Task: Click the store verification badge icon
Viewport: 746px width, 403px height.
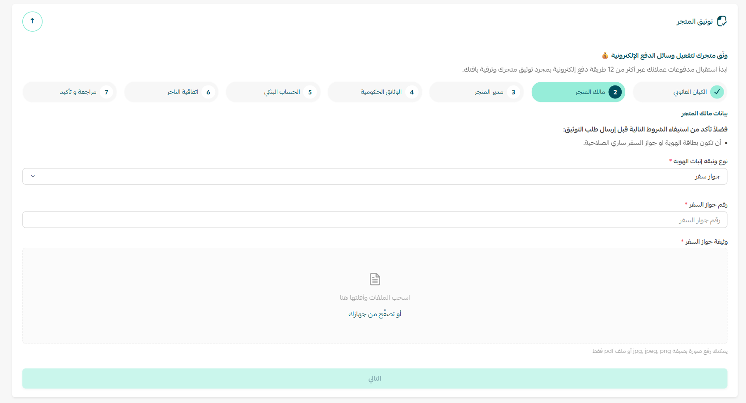Action: 722,21
